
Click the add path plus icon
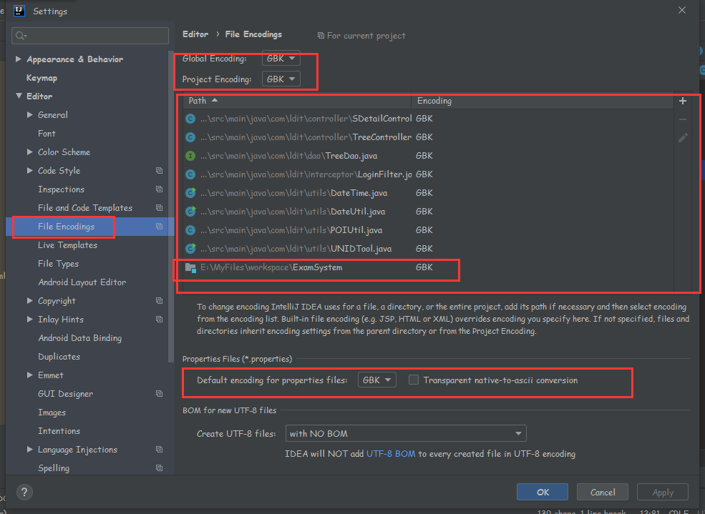683,101
